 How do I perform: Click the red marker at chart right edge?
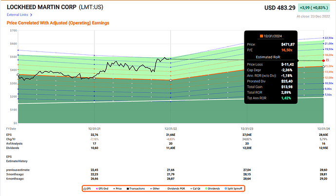coord(323,61)
